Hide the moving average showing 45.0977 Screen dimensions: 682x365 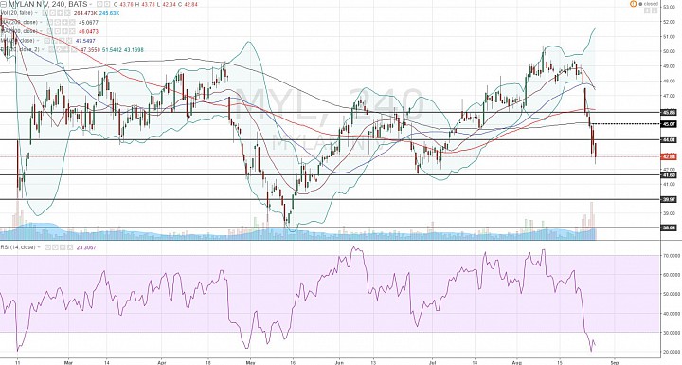(x=50, y=22)
